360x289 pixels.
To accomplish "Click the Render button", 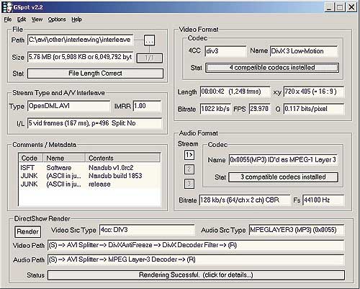I will [x=27, y=232].
